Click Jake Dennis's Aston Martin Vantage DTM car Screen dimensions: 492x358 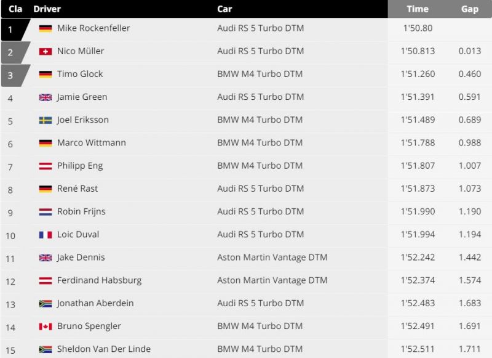[272, 258]
